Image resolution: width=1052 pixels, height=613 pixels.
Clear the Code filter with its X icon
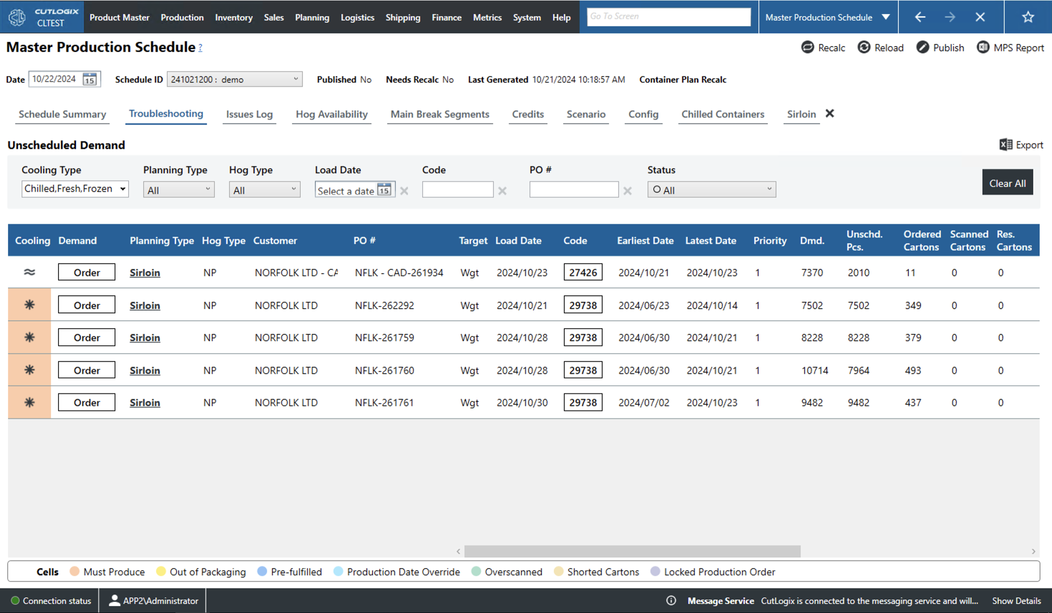click(502, 191)
